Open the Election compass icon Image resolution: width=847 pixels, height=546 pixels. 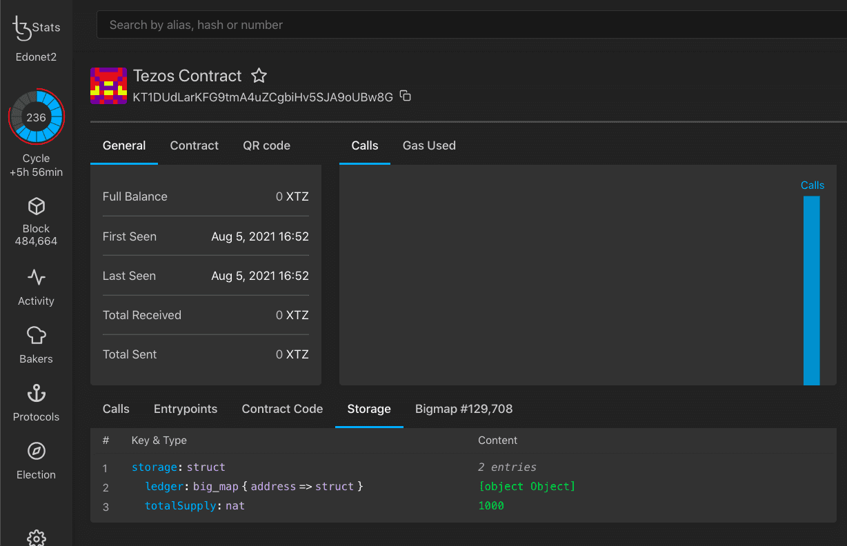click(36, 452)
